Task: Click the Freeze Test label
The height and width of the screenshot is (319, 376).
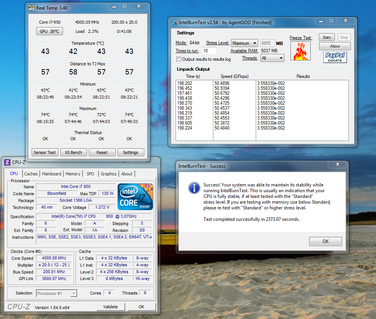Action: tap(301, 38)
